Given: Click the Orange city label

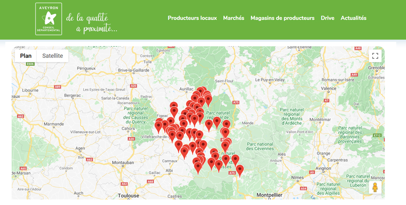Looking at the screenshot, I should pyautogui.click(x=323, y=153).
